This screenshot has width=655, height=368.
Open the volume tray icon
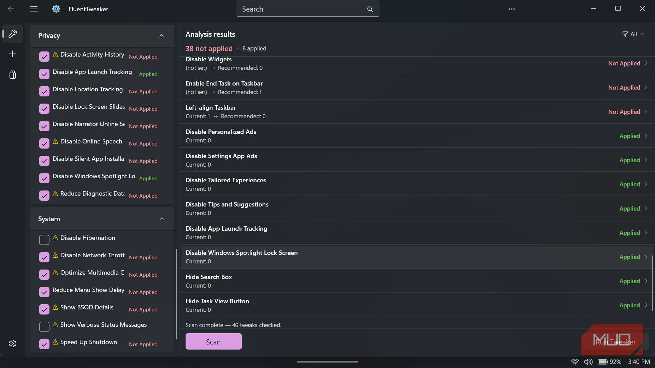588,362
